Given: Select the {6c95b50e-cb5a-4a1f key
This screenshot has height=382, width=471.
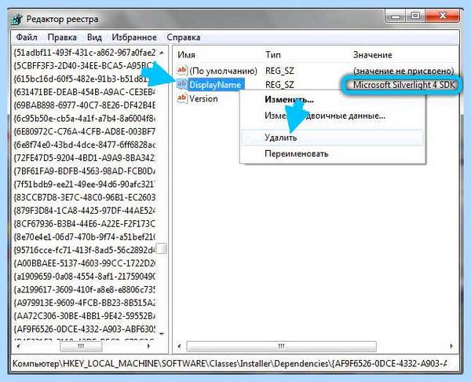Looking at the screenshot, I should click(85, 119).
